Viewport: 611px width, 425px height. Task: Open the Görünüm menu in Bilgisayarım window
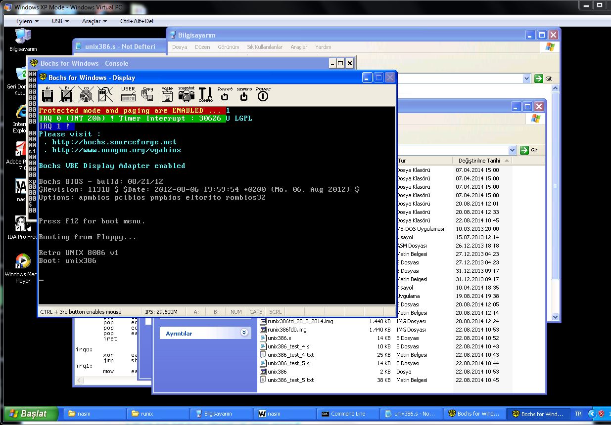pyautogui.click(x=229, y=47)
